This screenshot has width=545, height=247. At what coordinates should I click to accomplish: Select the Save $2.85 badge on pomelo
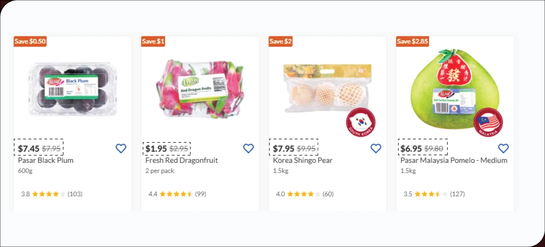(x=412, y=41)
